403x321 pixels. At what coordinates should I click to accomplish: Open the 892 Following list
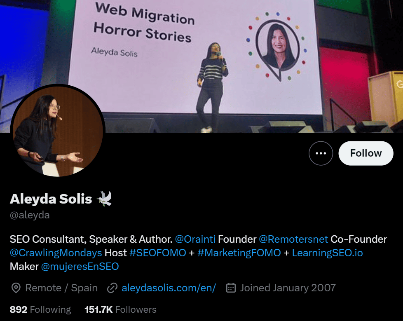(x=40, y=309)
